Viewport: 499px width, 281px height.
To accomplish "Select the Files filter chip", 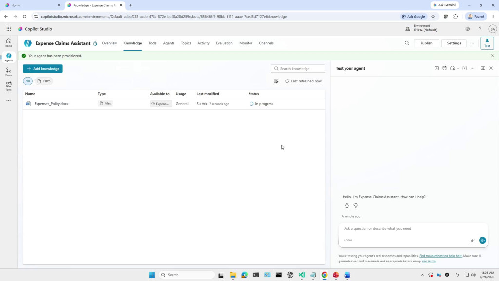I will pyautogui.click(x=44, y=81).
